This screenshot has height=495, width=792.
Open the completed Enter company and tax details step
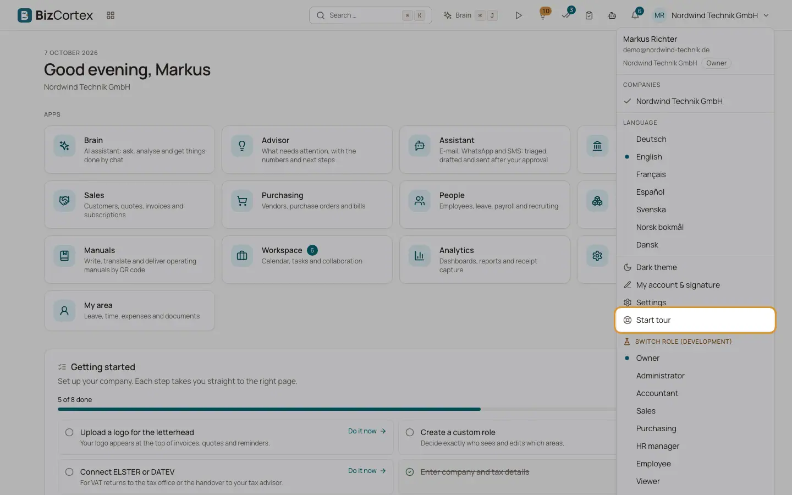coord(475,472)
